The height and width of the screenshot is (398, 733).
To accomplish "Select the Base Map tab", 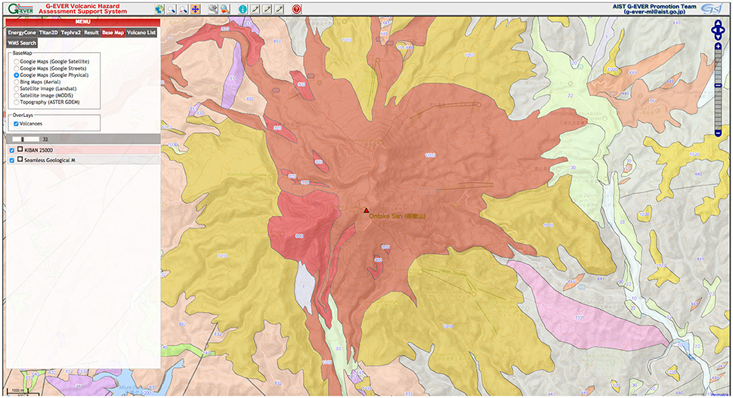I will pyautogui.click(x=113, y=32).
